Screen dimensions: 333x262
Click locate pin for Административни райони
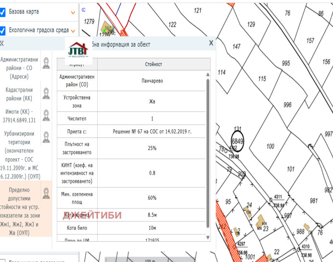coord(46,63)
